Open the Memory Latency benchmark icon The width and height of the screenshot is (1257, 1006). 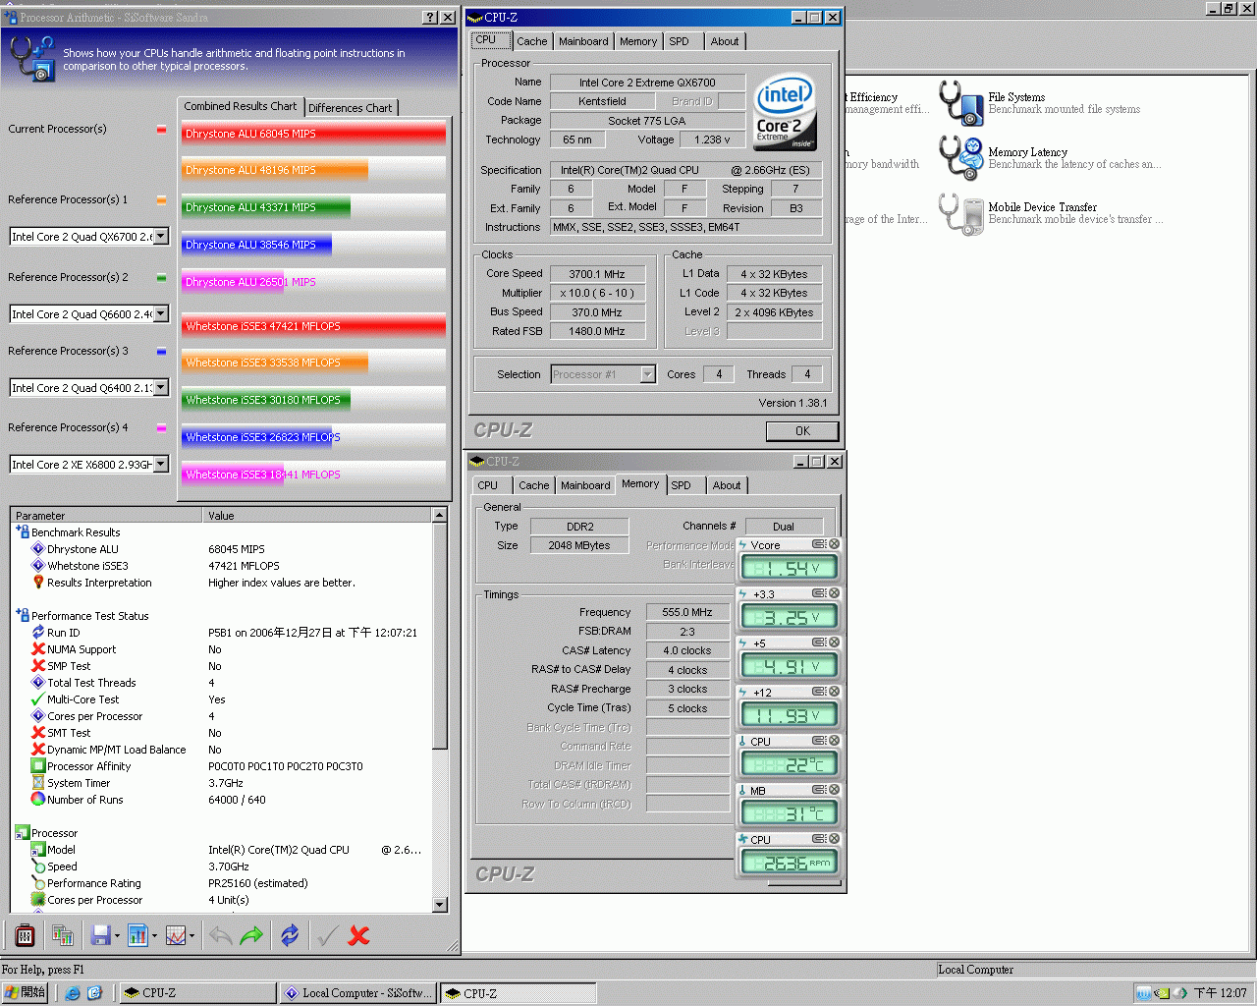click(960, 158)
